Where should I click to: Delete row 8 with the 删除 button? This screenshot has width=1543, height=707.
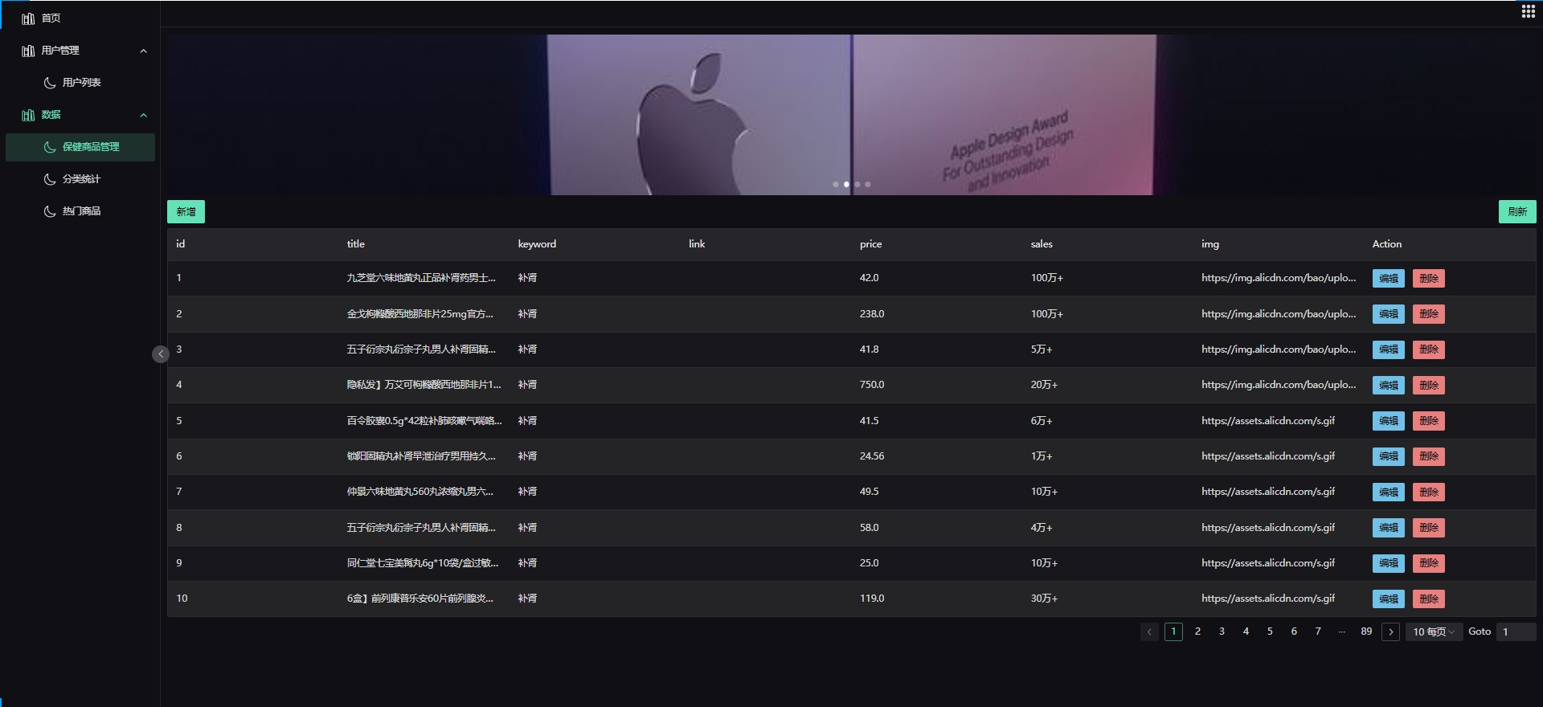[1428, 528]
